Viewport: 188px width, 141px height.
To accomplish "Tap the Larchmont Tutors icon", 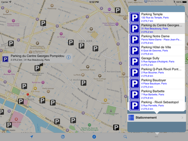I will [88, 67].
